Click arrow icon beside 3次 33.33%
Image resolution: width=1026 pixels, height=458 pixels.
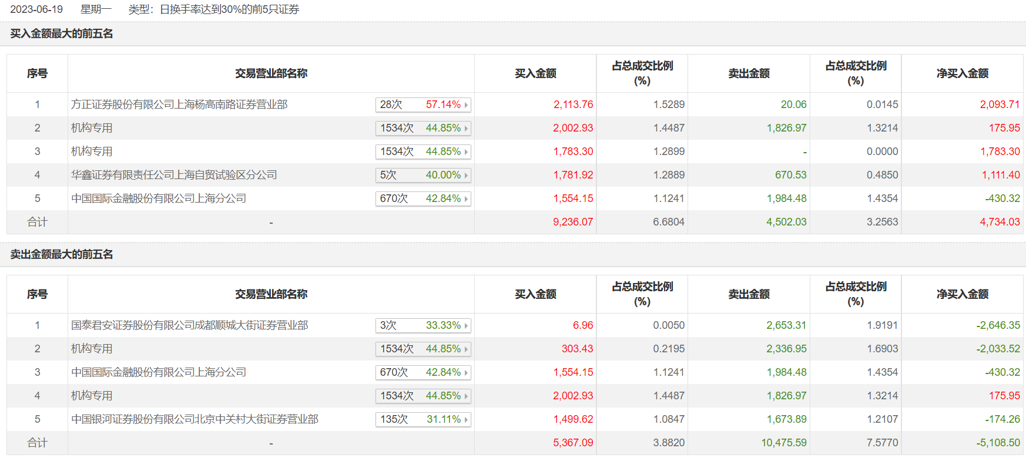click(x=466, y=326)
